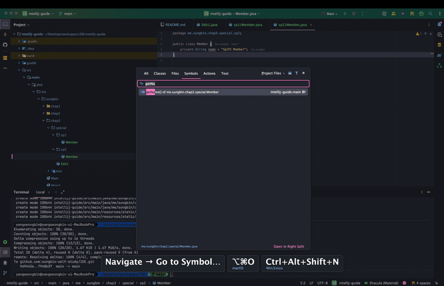This screenshot has width=444, height=286.
Task: Open the Project Files scope dropdown
Action: click(273, 73)
